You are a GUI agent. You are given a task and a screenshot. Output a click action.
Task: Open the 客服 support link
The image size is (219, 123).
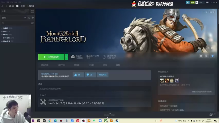(x=118, y=65)
